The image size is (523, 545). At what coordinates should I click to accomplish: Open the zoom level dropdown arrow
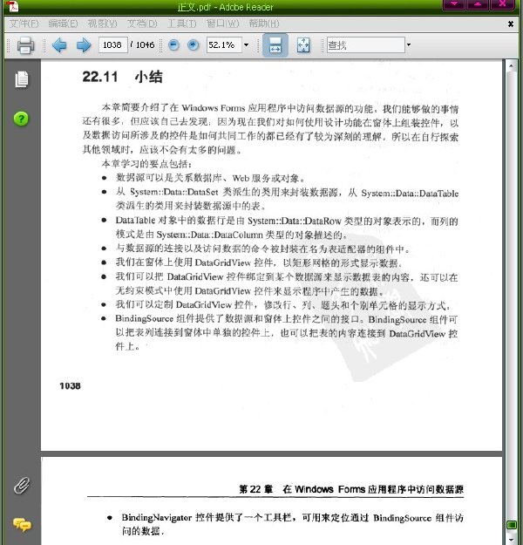pos(247,44)
